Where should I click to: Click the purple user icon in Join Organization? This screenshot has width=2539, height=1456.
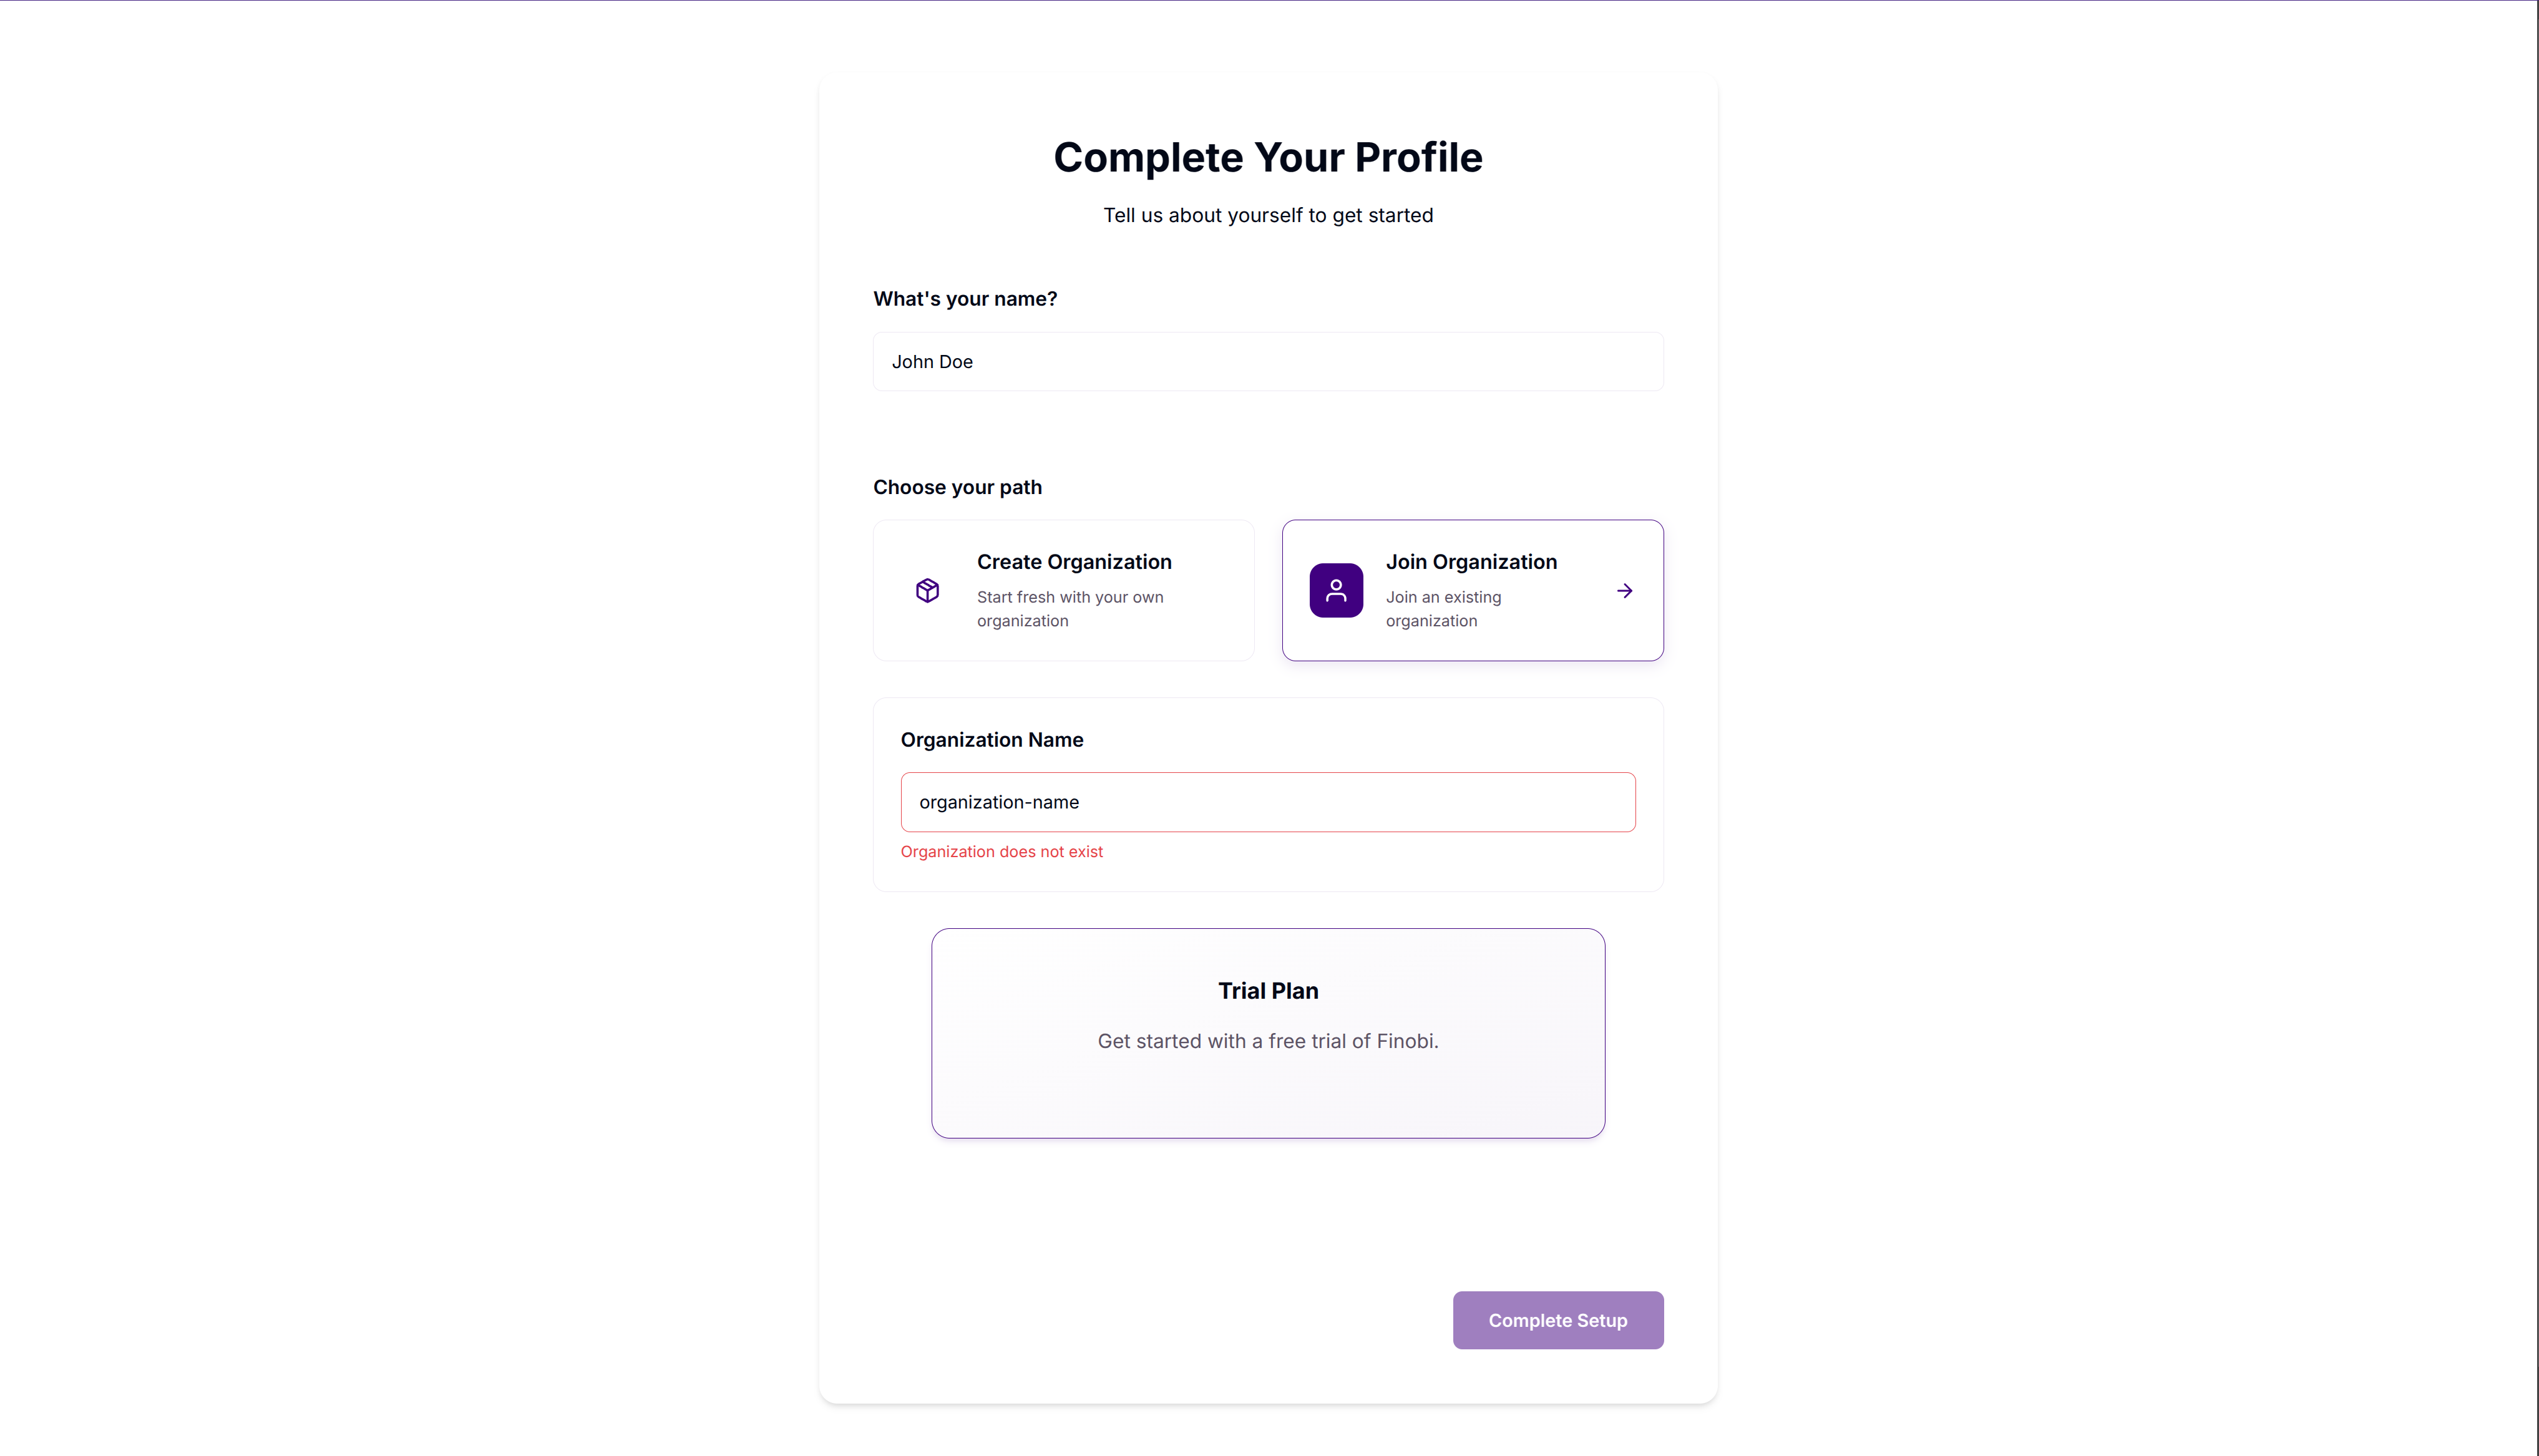1336,591
